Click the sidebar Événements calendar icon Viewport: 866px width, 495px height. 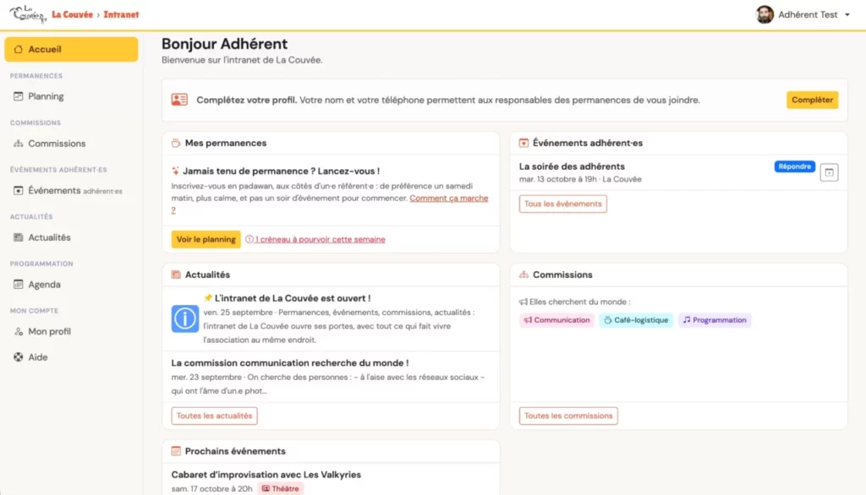coord(19,190)
